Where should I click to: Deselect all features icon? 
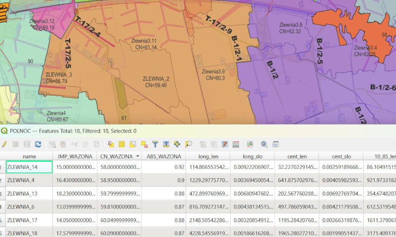(144, 144)
